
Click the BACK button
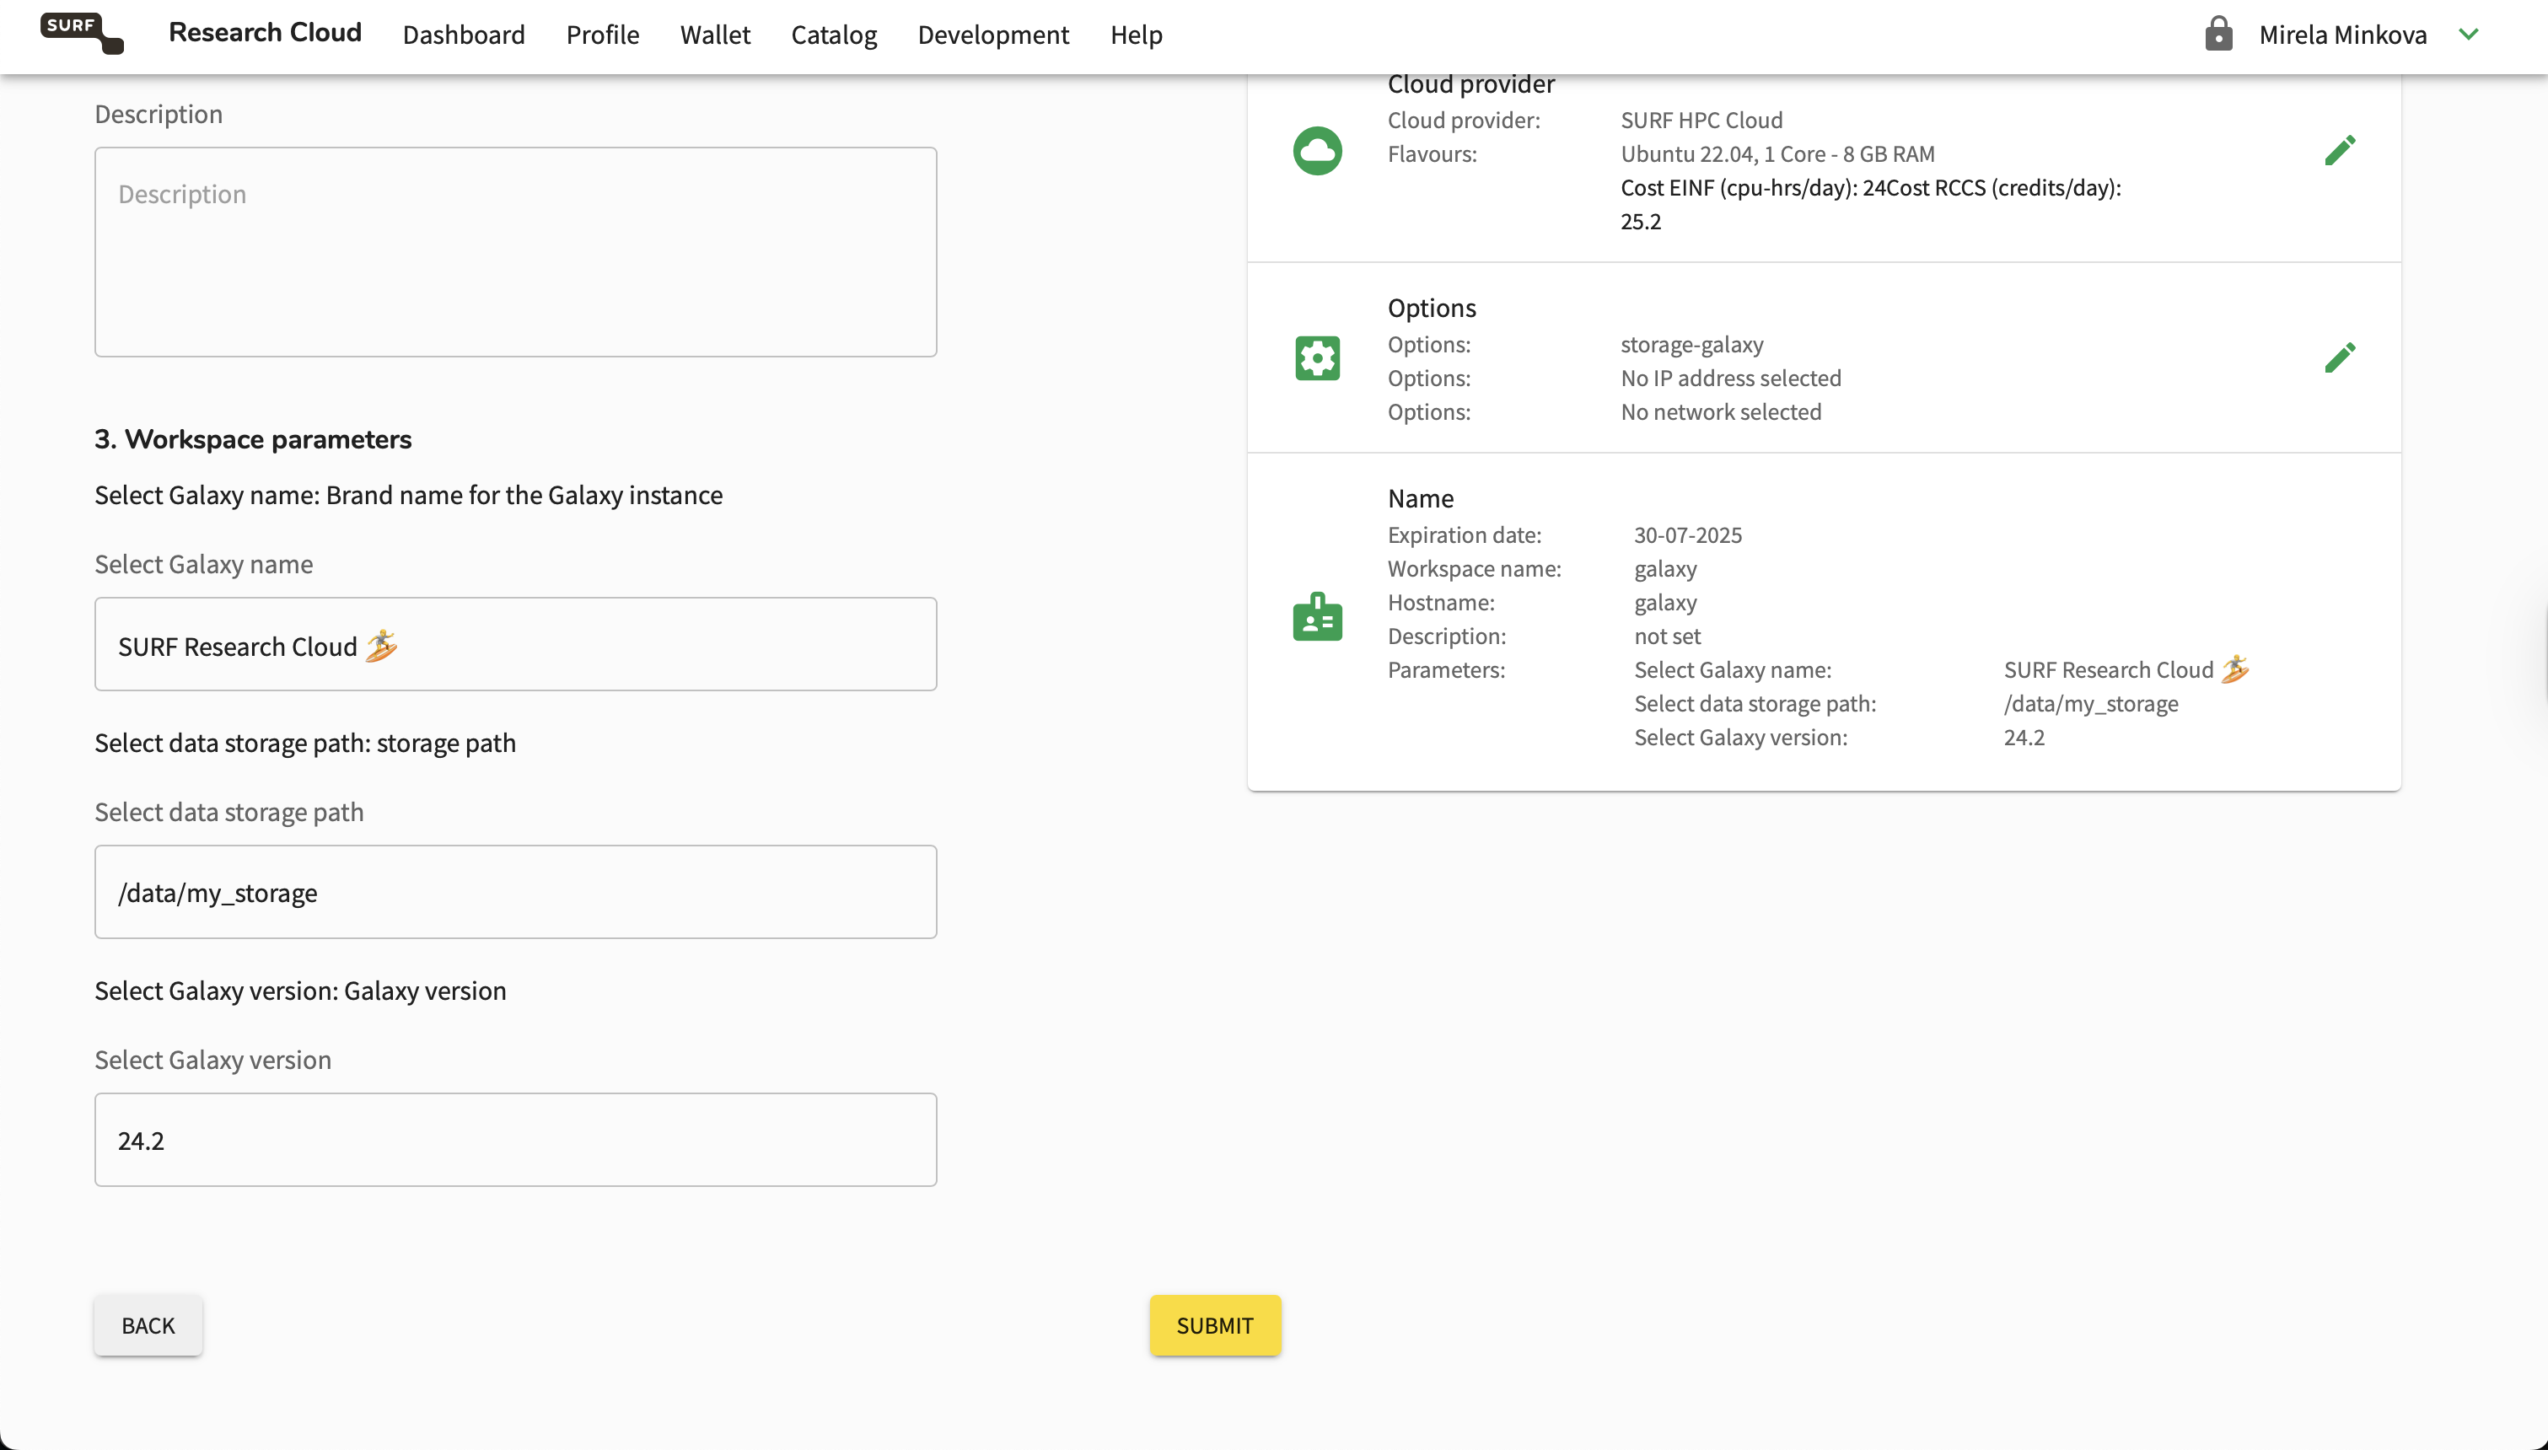148,1324
